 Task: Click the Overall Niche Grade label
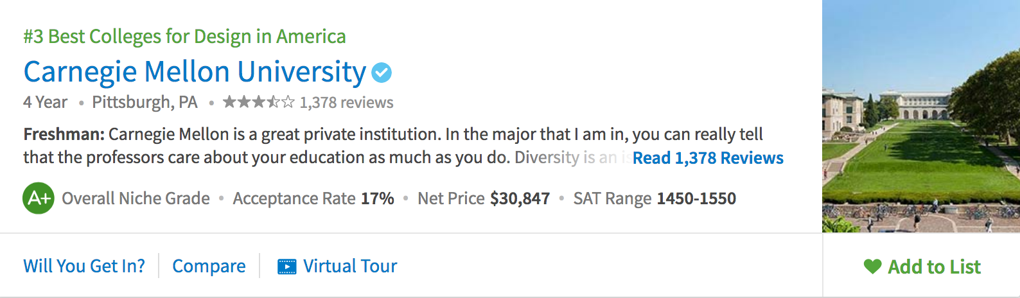tap(136, 198)
